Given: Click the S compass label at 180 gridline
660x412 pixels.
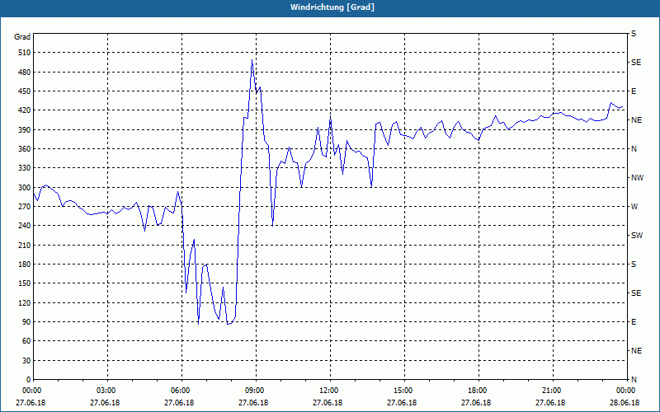Looking at the screenshot, I should [634, 265].
